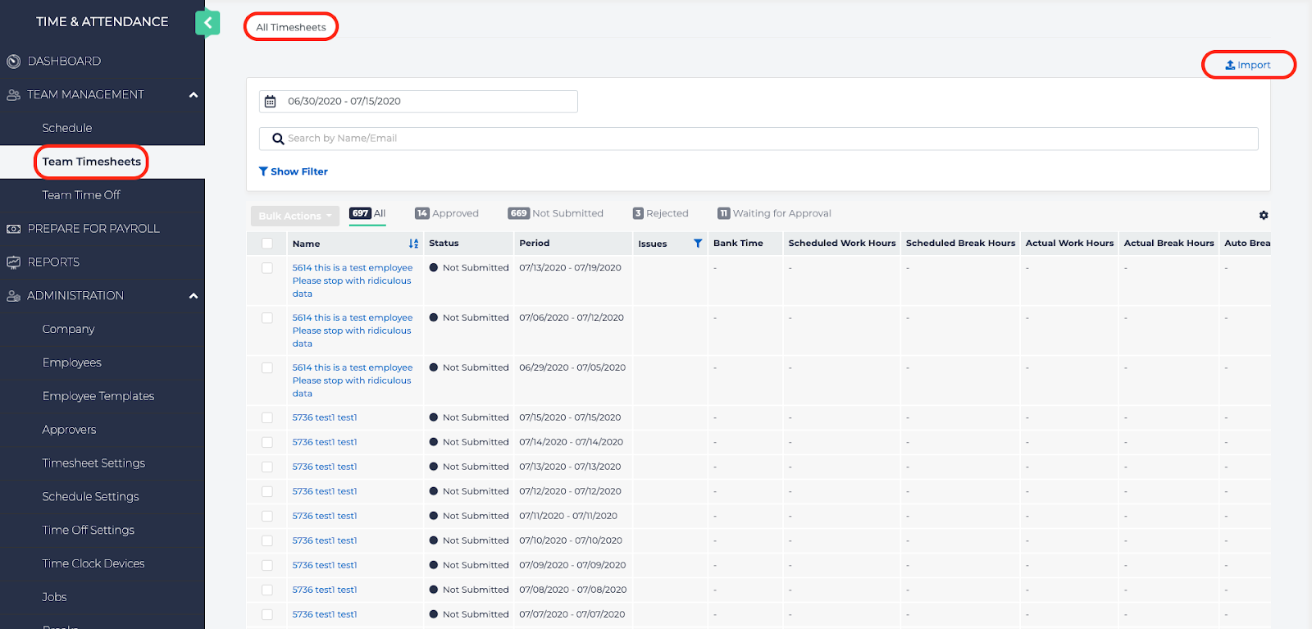Click the Search by Name/Email field
Screen dimensions: 1312x629
click(x=758, y=139)
